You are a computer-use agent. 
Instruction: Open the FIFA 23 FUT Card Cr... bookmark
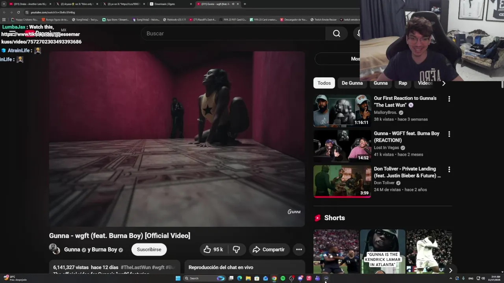(x=233, y=19)
